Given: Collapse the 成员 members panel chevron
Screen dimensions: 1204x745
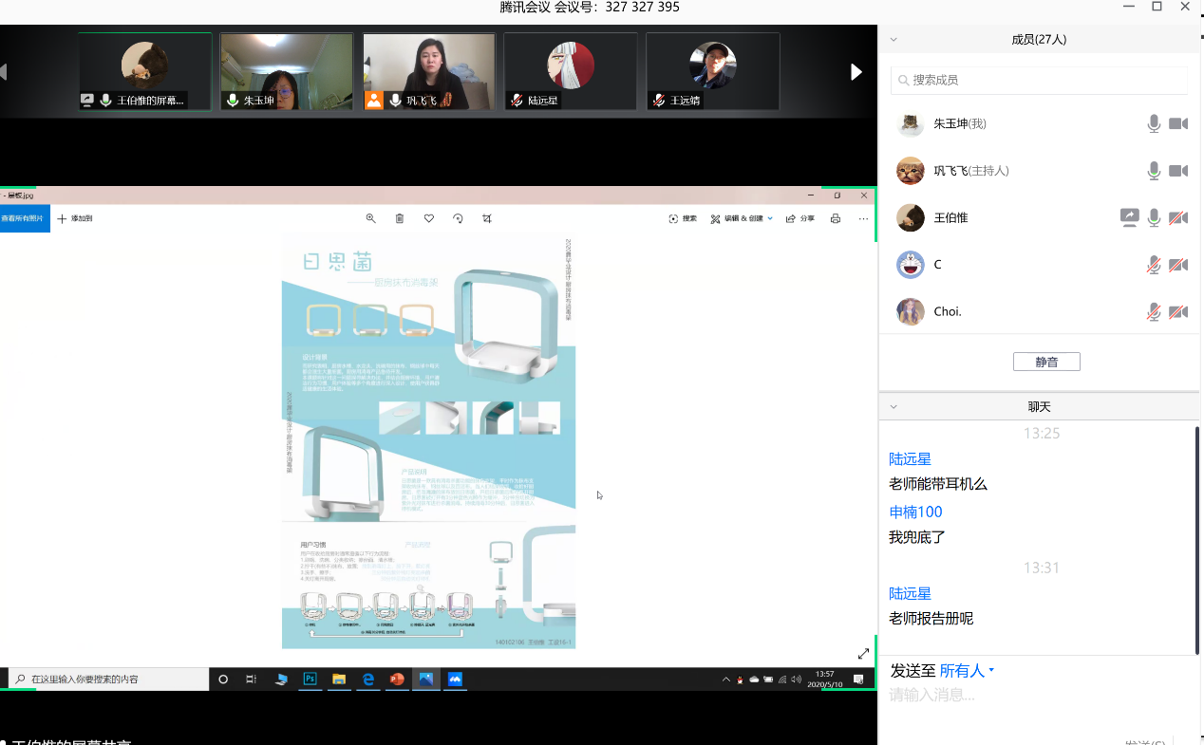Looking at the screenshot, I should coord(894,40).
